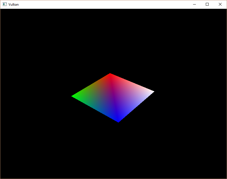Click the light-blue edge between blue and white corners
227x179 pixels.
click(x=136, y=106)
